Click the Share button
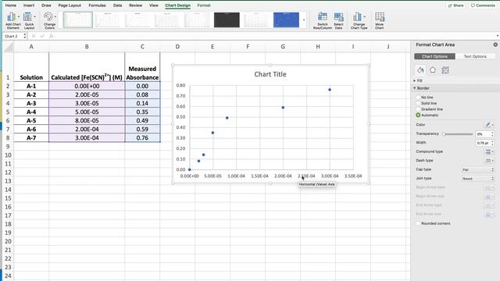The width and height of the screenshot is (500, 281). (455, 5)
